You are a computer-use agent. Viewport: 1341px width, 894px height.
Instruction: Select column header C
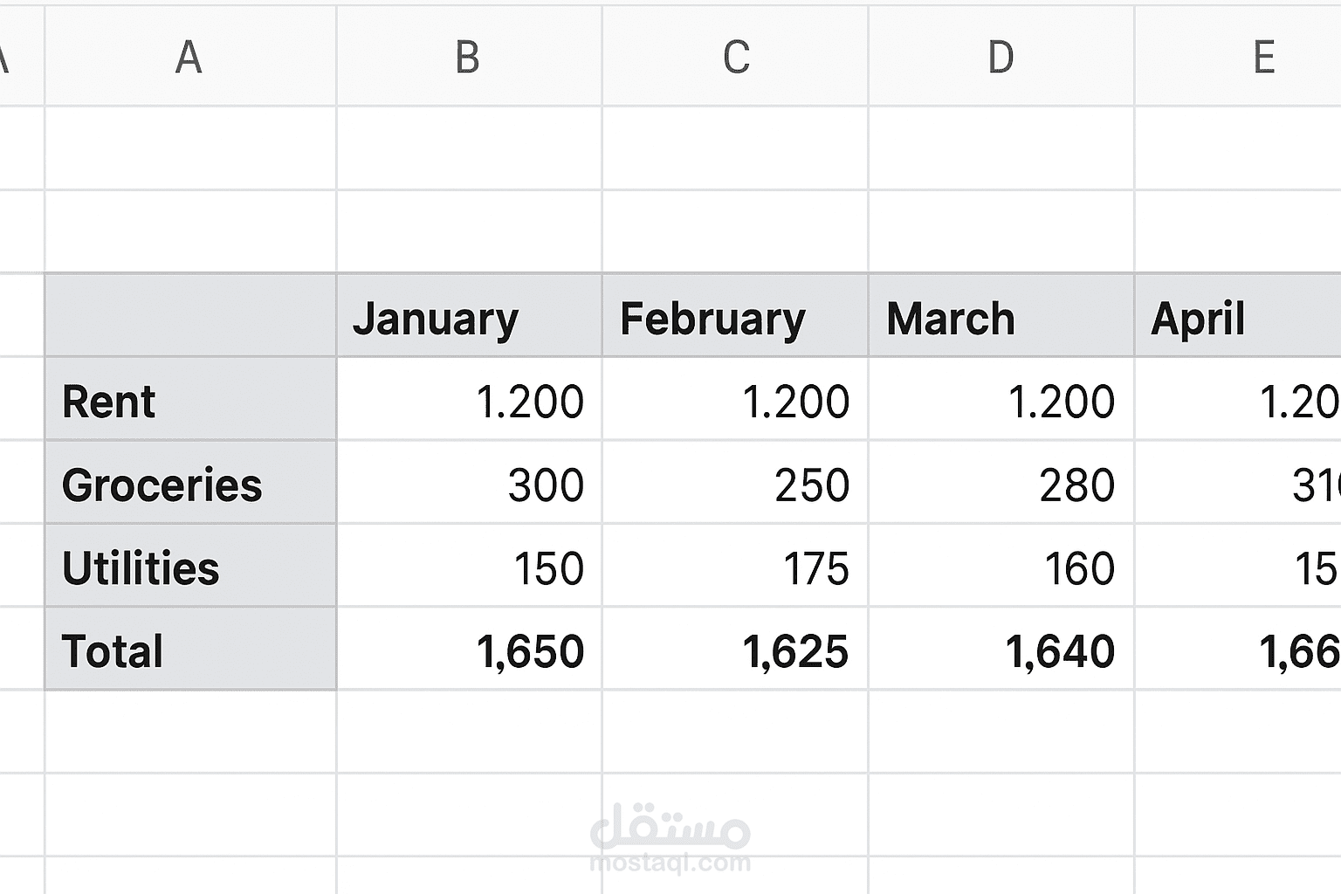[735, 57]
